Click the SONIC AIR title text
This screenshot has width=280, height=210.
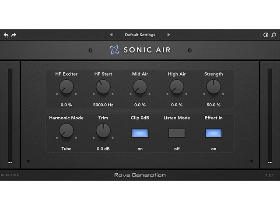coord(147,50)
